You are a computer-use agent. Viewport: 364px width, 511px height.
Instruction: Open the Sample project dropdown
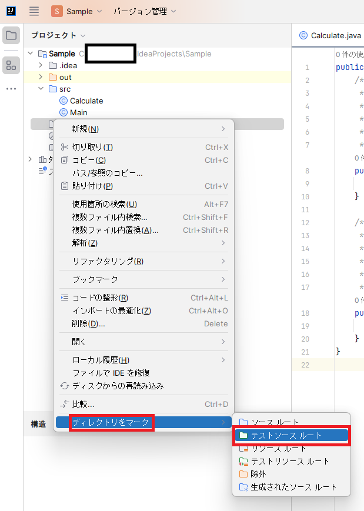(84, 11)
